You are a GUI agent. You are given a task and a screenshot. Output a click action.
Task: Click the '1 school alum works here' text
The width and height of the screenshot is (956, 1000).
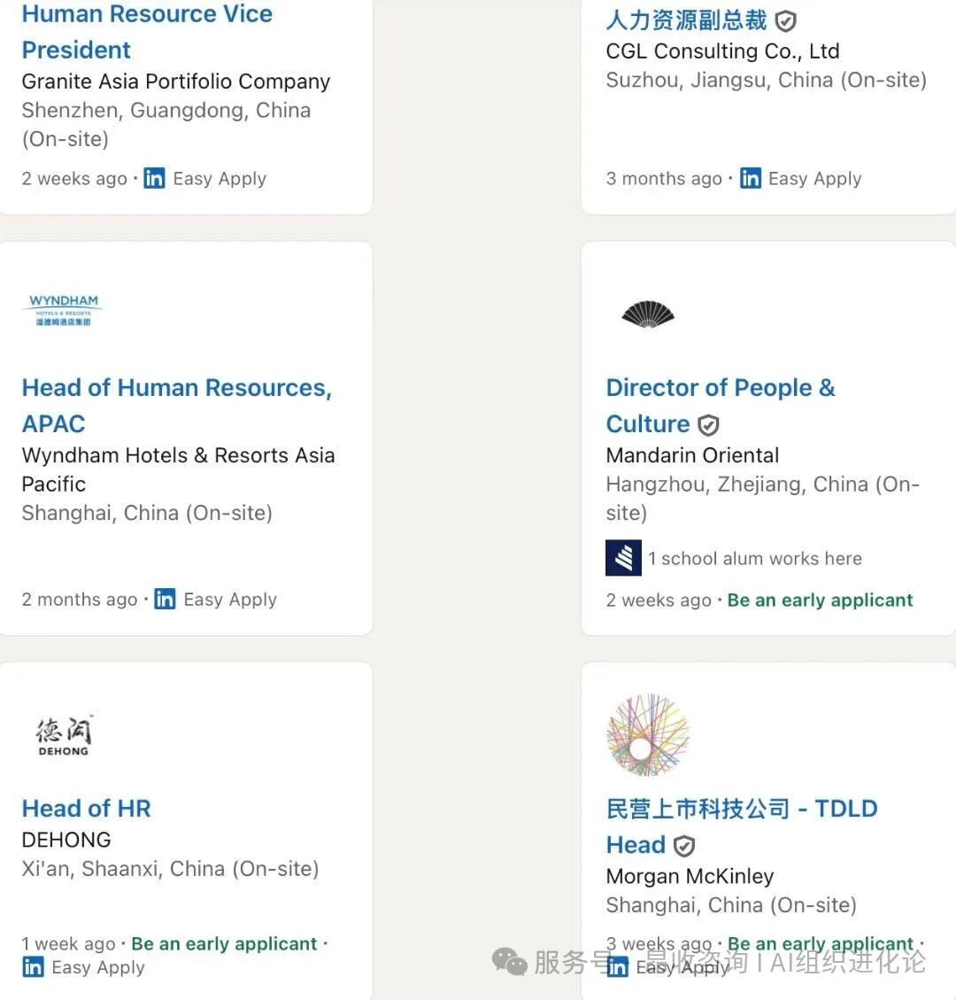click(x=754, y=559)
